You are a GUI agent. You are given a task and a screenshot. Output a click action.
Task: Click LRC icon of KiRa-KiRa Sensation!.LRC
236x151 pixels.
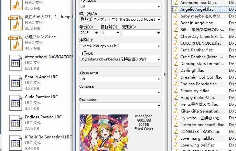tap(16, 143)
